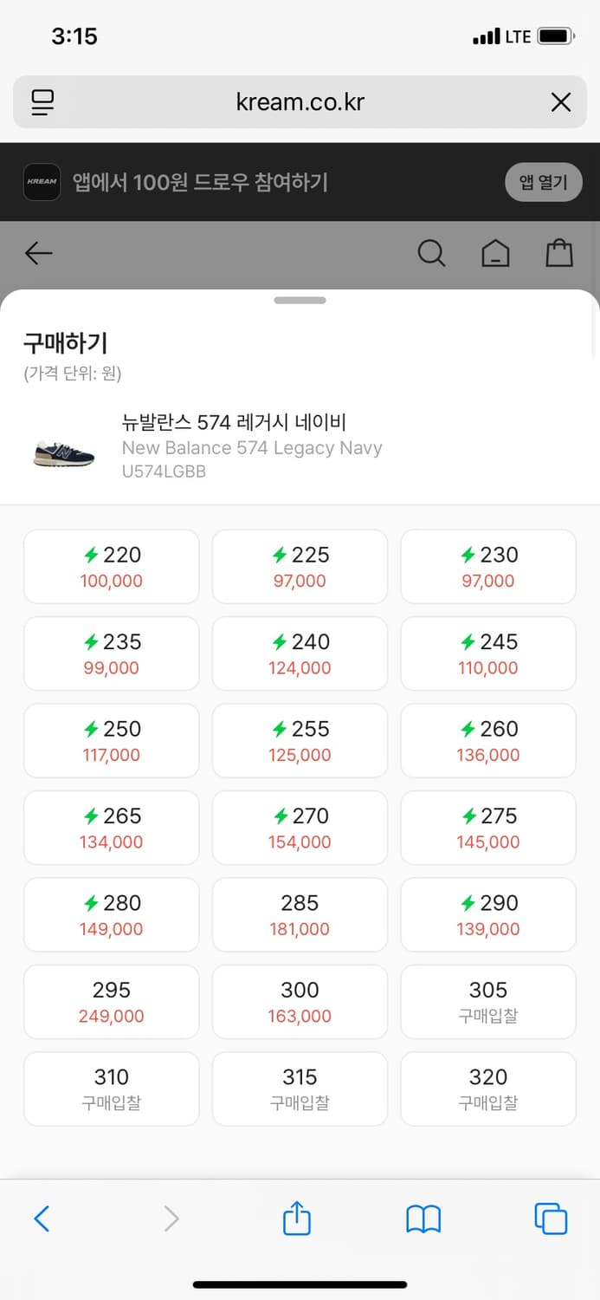Click the back arrow in KREAM header
This screenshot has width=600, height=1300.
[37, 253]
